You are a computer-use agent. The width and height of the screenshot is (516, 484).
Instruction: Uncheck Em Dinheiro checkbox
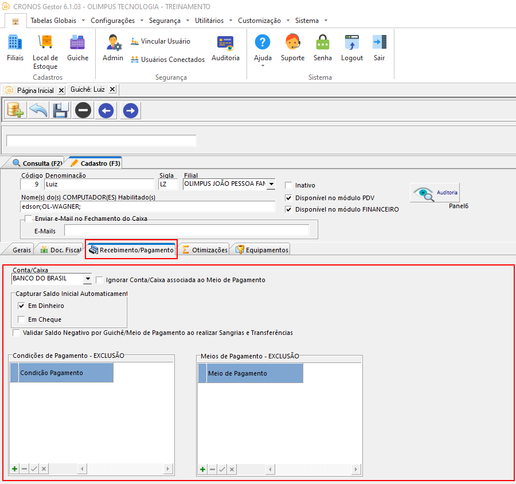tap(21, 306)
